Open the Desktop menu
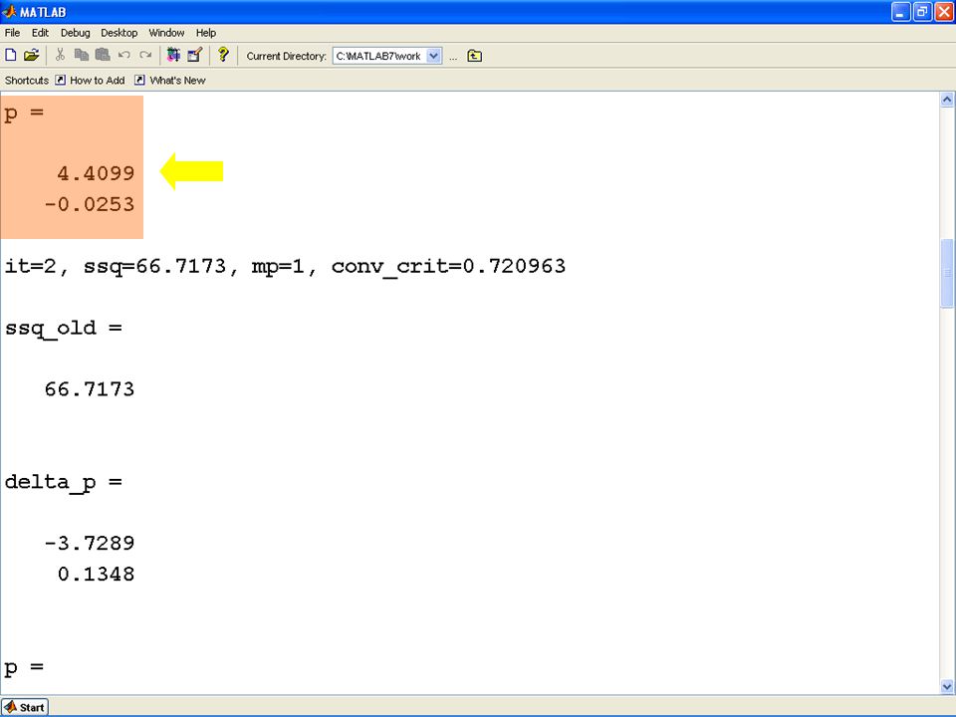Image resolution: width=956 pixels, height=717 pixels. 119,33
